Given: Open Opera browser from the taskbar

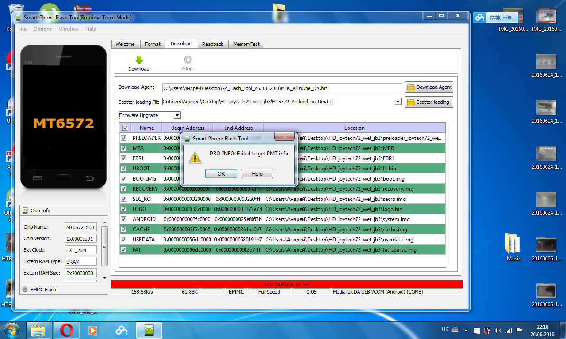Looking at the screenshot, I should click(67, 330).
